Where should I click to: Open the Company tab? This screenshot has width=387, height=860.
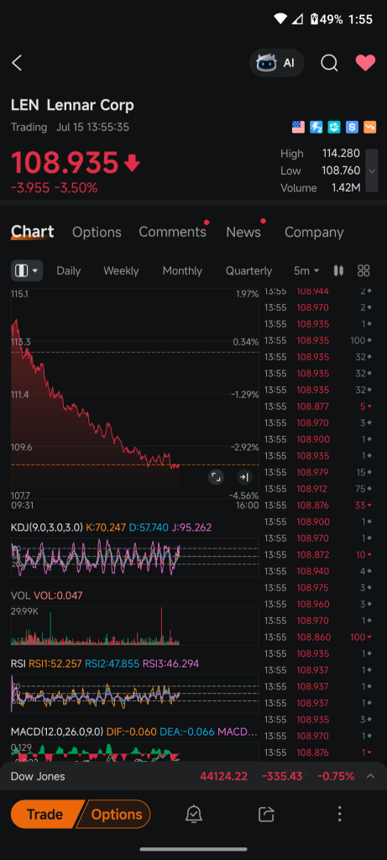[x=314, y=232]
